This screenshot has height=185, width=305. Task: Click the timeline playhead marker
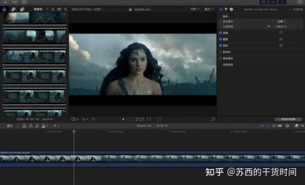[74, 132]
